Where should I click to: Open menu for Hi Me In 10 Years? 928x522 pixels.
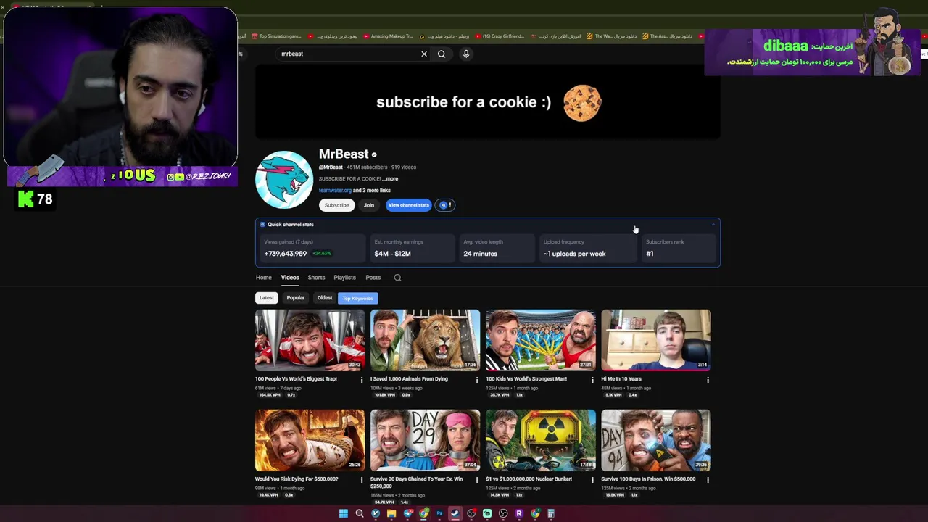pos(708,379)
